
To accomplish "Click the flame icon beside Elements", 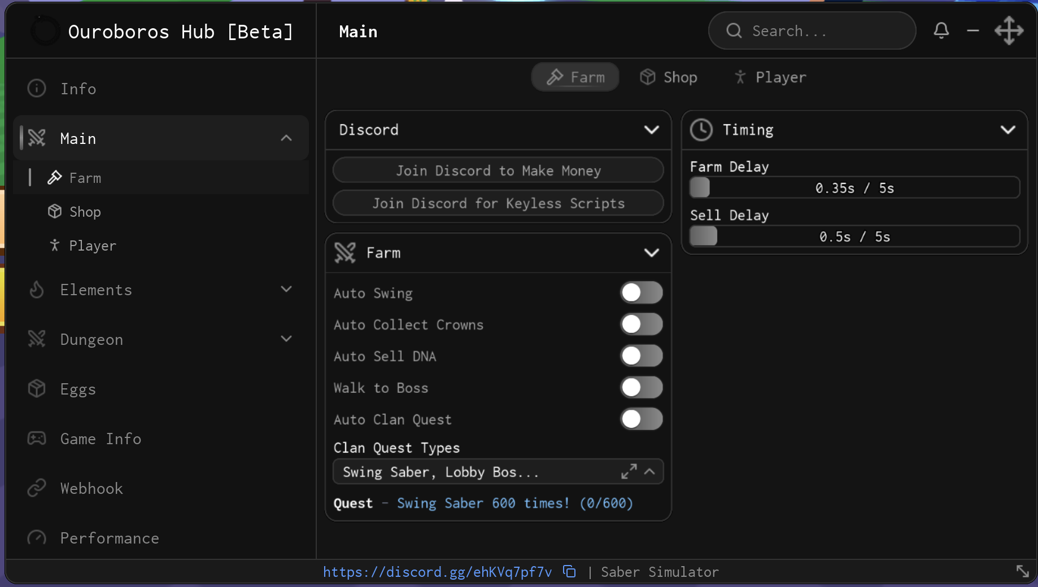I will pos(37,289).
